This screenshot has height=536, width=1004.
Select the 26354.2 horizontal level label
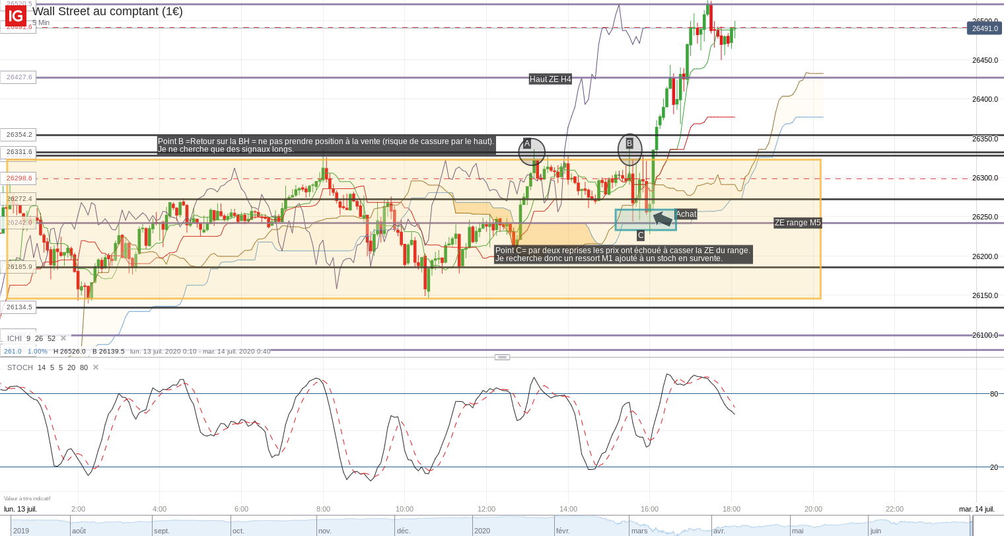point(18,135)
